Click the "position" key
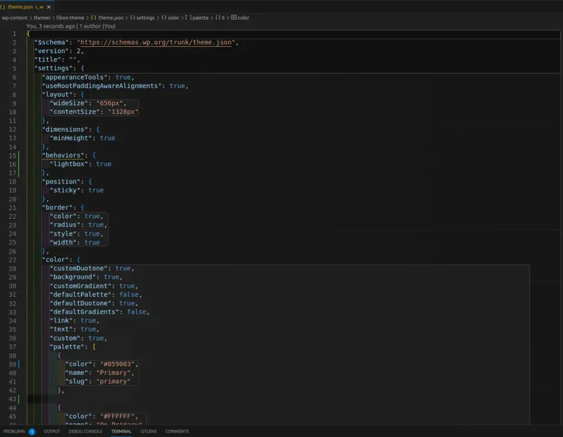The height and width of the screenshot is (437, 563). point(61,182)
